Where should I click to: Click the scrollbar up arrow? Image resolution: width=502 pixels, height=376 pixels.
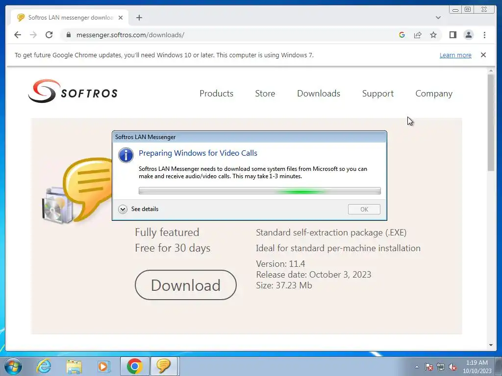[491, 70]
